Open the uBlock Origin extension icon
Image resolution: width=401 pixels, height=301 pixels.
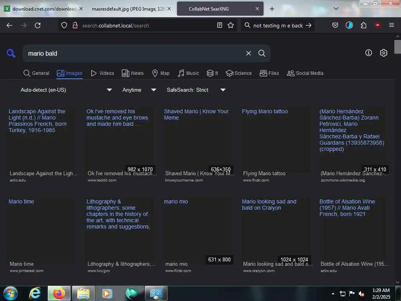click(x=377, y=25)
